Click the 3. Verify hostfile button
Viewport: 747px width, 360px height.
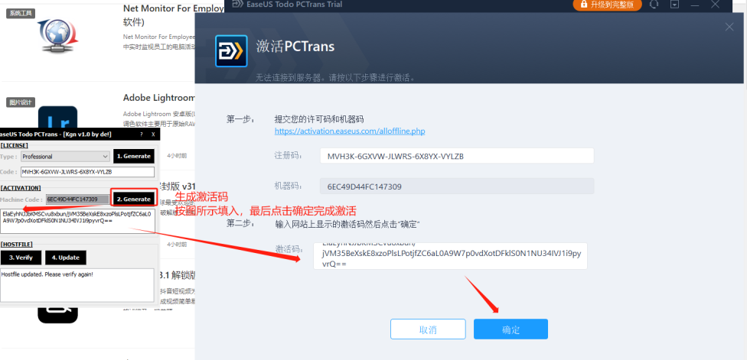pos(21,258)
